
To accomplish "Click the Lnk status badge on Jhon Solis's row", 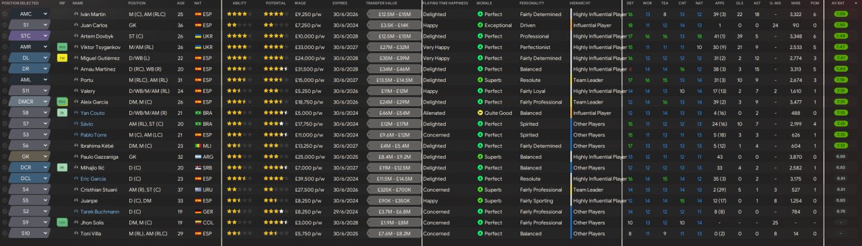I will click(62, 223).
